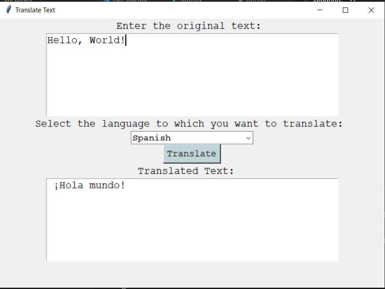
Task: Maximize the Translate Text window
Action: pyautogui.click(x=345, y=10)
